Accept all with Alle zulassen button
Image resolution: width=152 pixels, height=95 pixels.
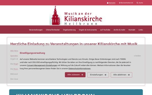[x=75, y=75]
